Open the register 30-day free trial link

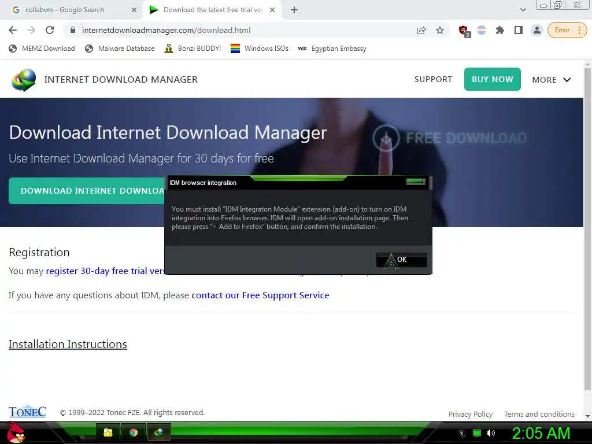[x=105, y=271]
